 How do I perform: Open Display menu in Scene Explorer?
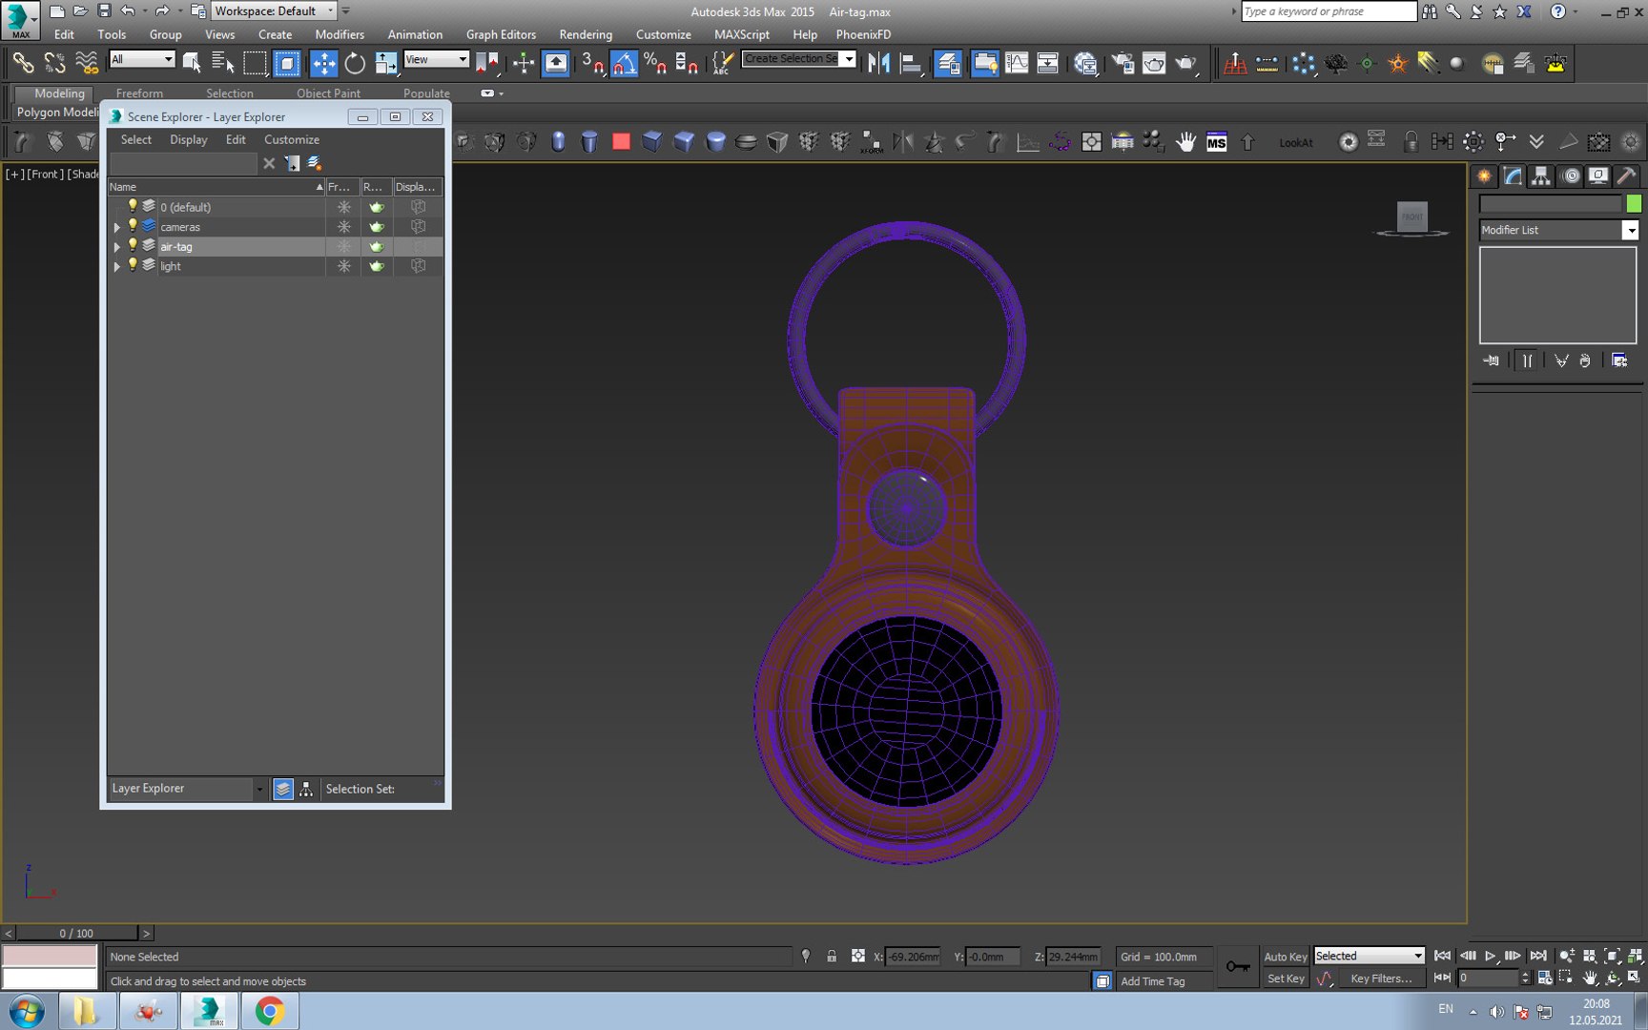(x=188, y=139)
